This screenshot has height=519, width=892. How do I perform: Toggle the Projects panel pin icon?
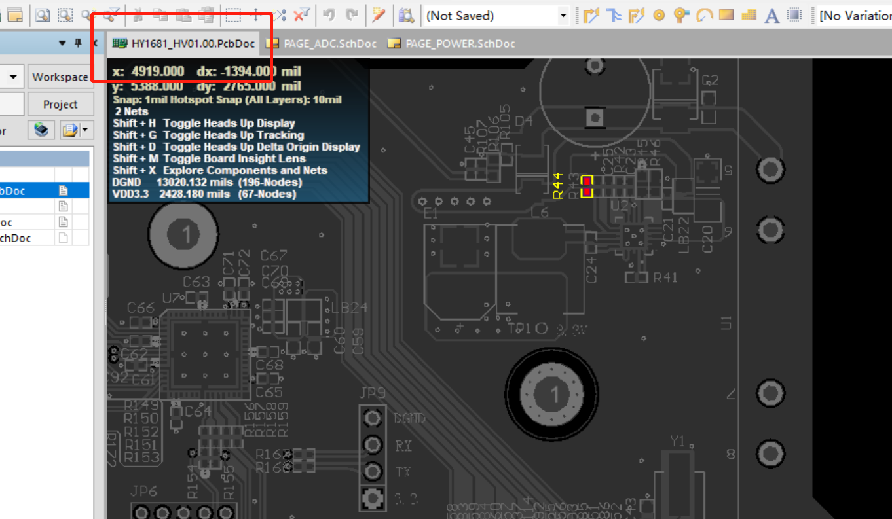click(x=78, y=43)
